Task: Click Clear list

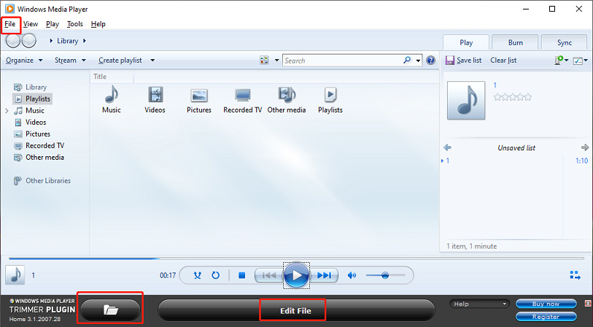Action: [x=503, y=60]
